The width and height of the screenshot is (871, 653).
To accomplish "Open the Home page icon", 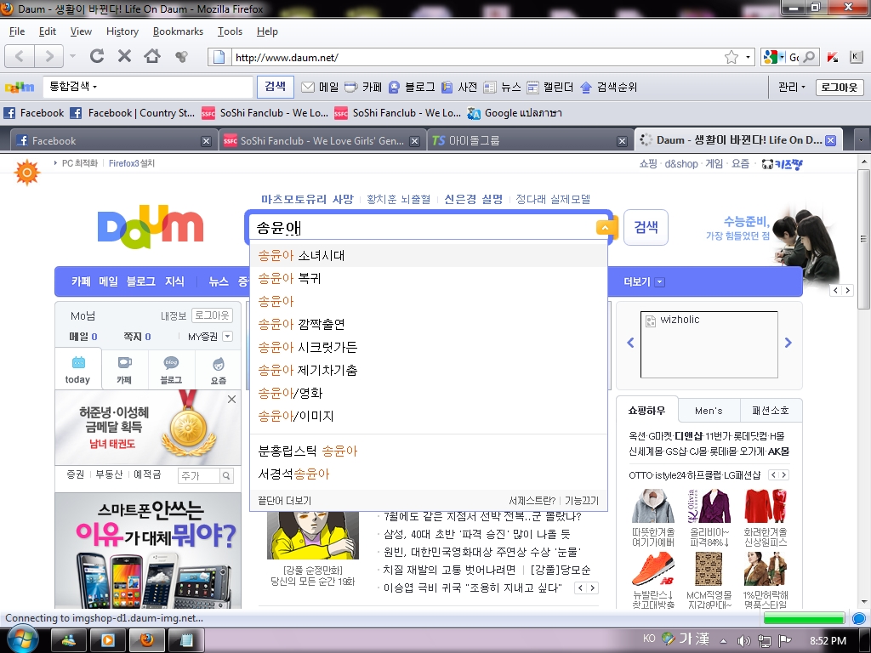I will [152, 56].
